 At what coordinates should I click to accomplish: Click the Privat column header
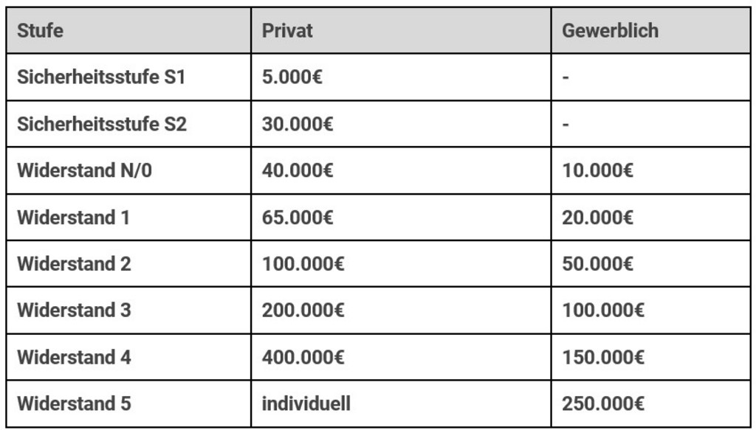coord(287,30)
